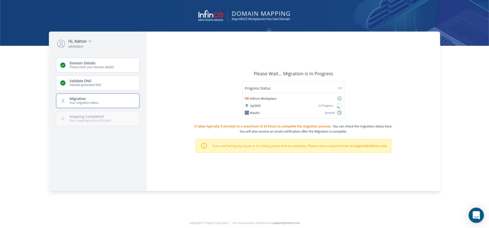The width and height of the screenshot is (489, 228).
Task: Click the orange '5 minutes to 24 hours' notice
Action: pos(263,126)
